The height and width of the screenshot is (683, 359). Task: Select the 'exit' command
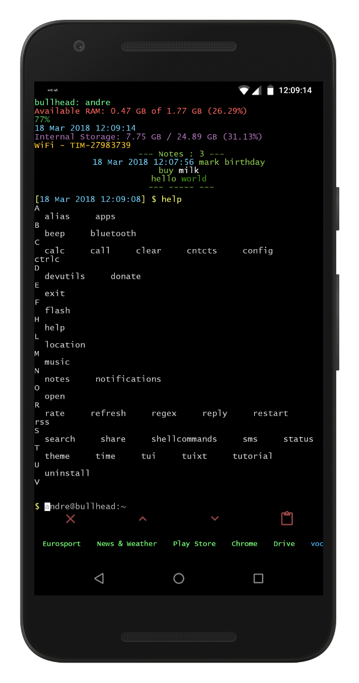54,294
